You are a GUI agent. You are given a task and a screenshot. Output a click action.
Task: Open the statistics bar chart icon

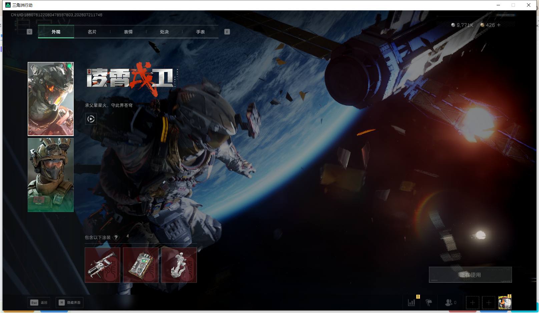tap(412, 303)
